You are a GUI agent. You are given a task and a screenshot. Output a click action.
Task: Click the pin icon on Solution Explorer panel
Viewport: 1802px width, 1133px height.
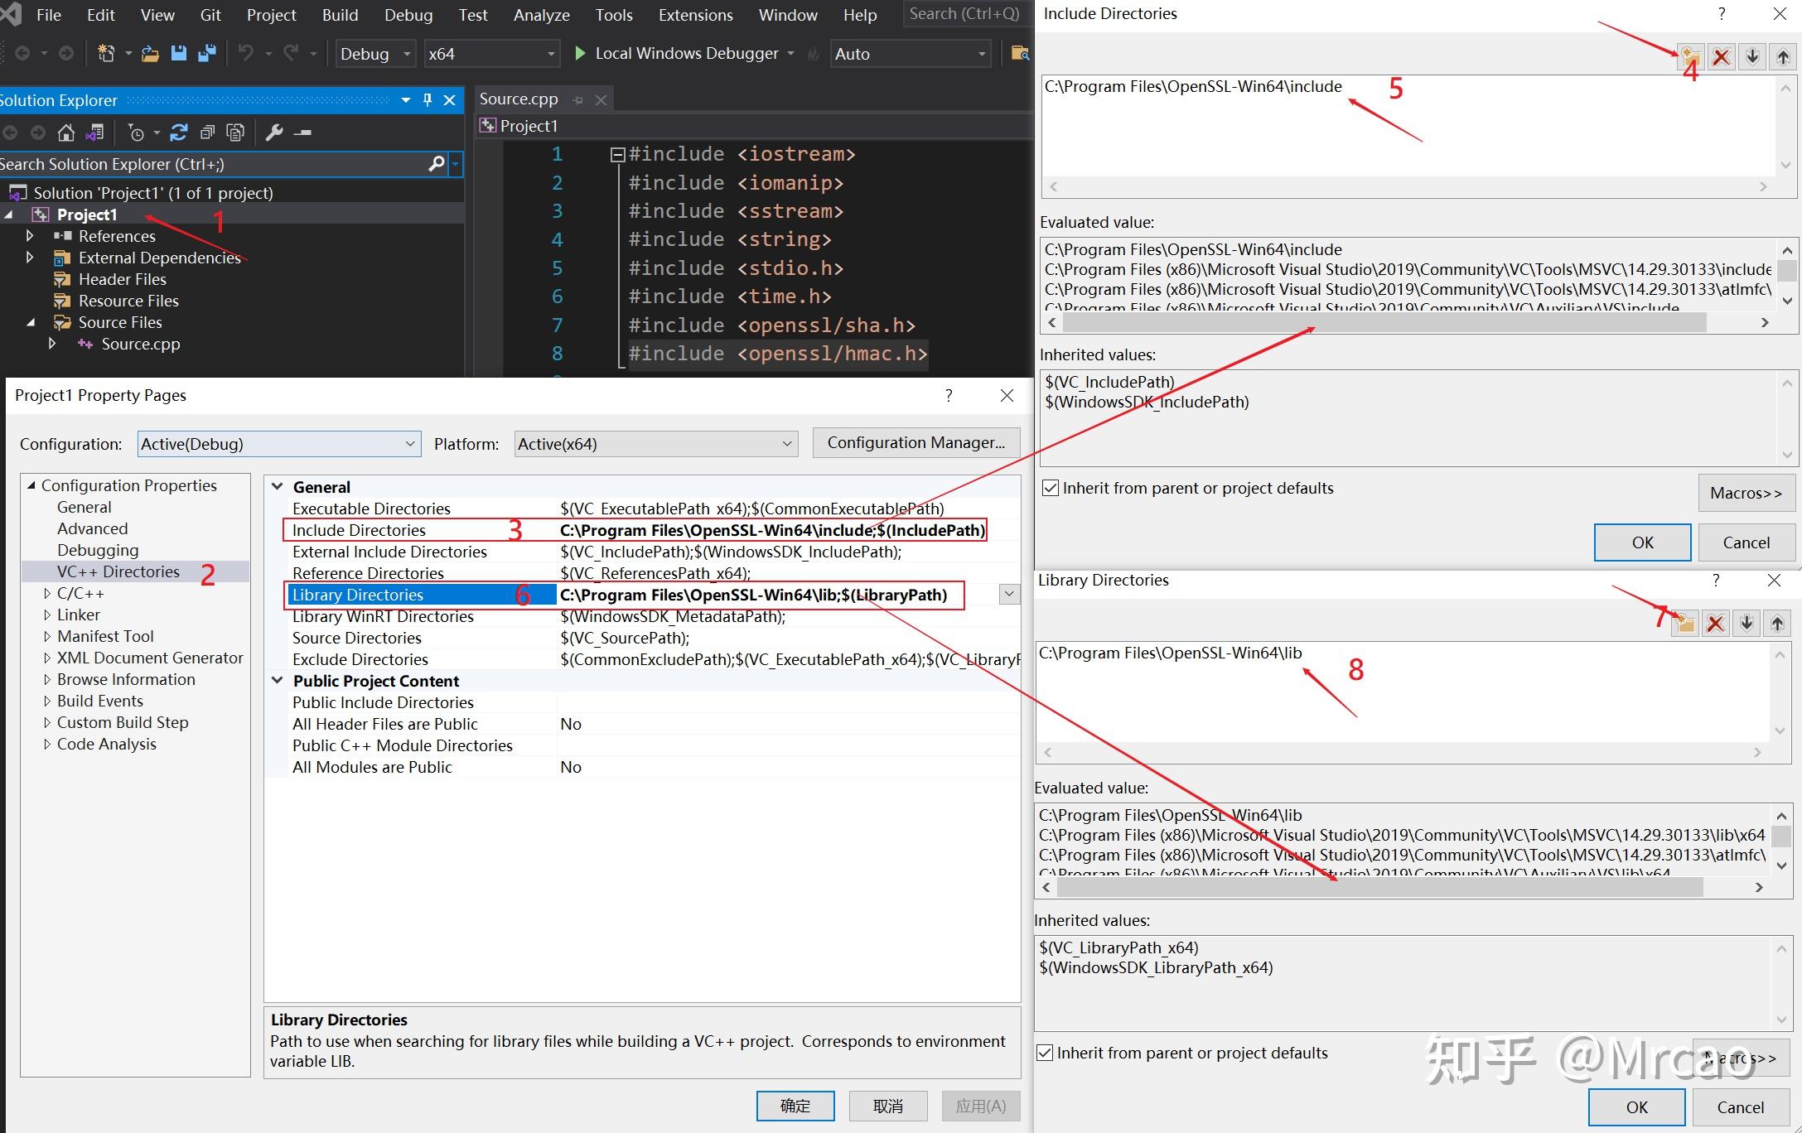coord(428,100)
